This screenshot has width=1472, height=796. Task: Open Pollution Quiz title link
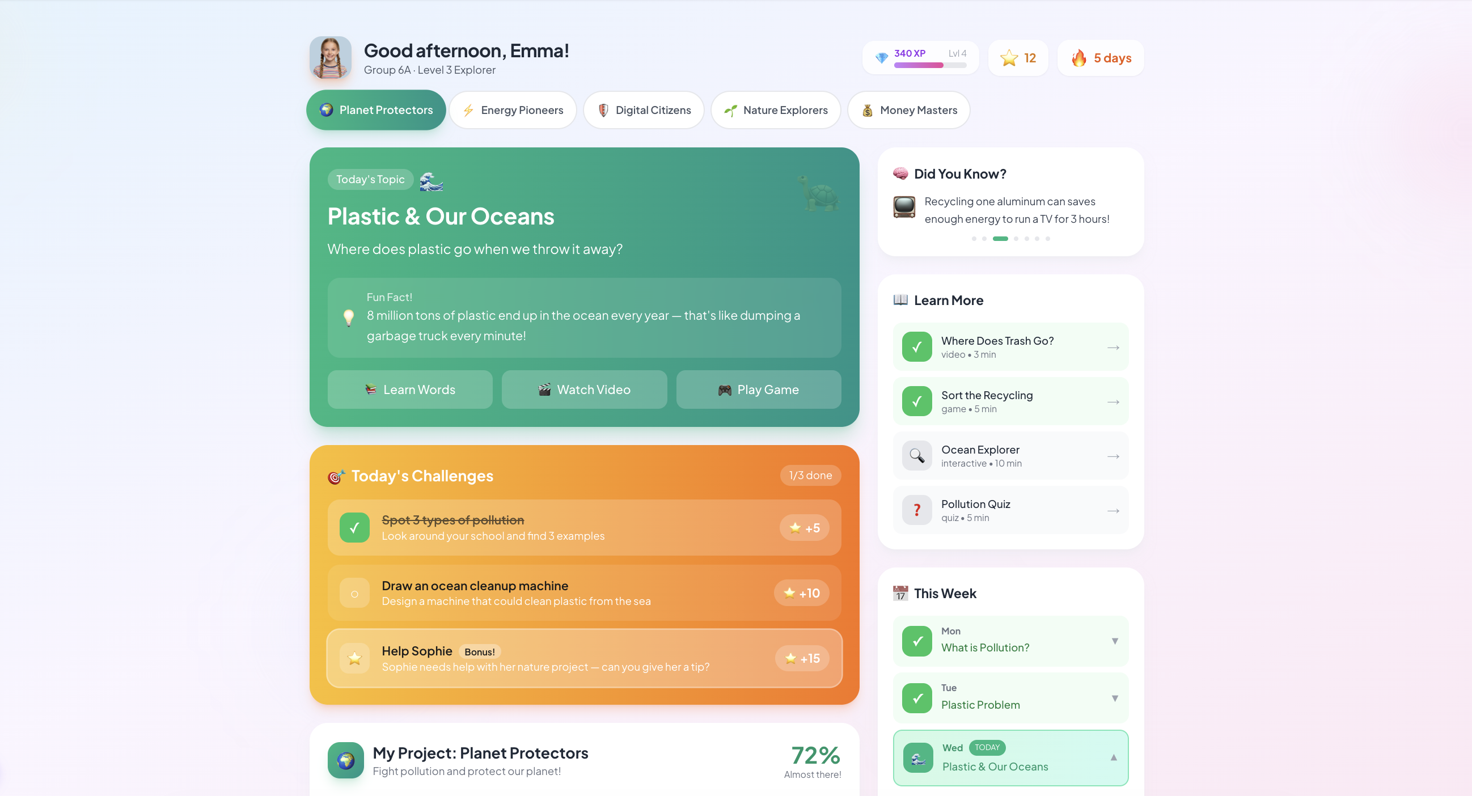(x=975, y=504)
